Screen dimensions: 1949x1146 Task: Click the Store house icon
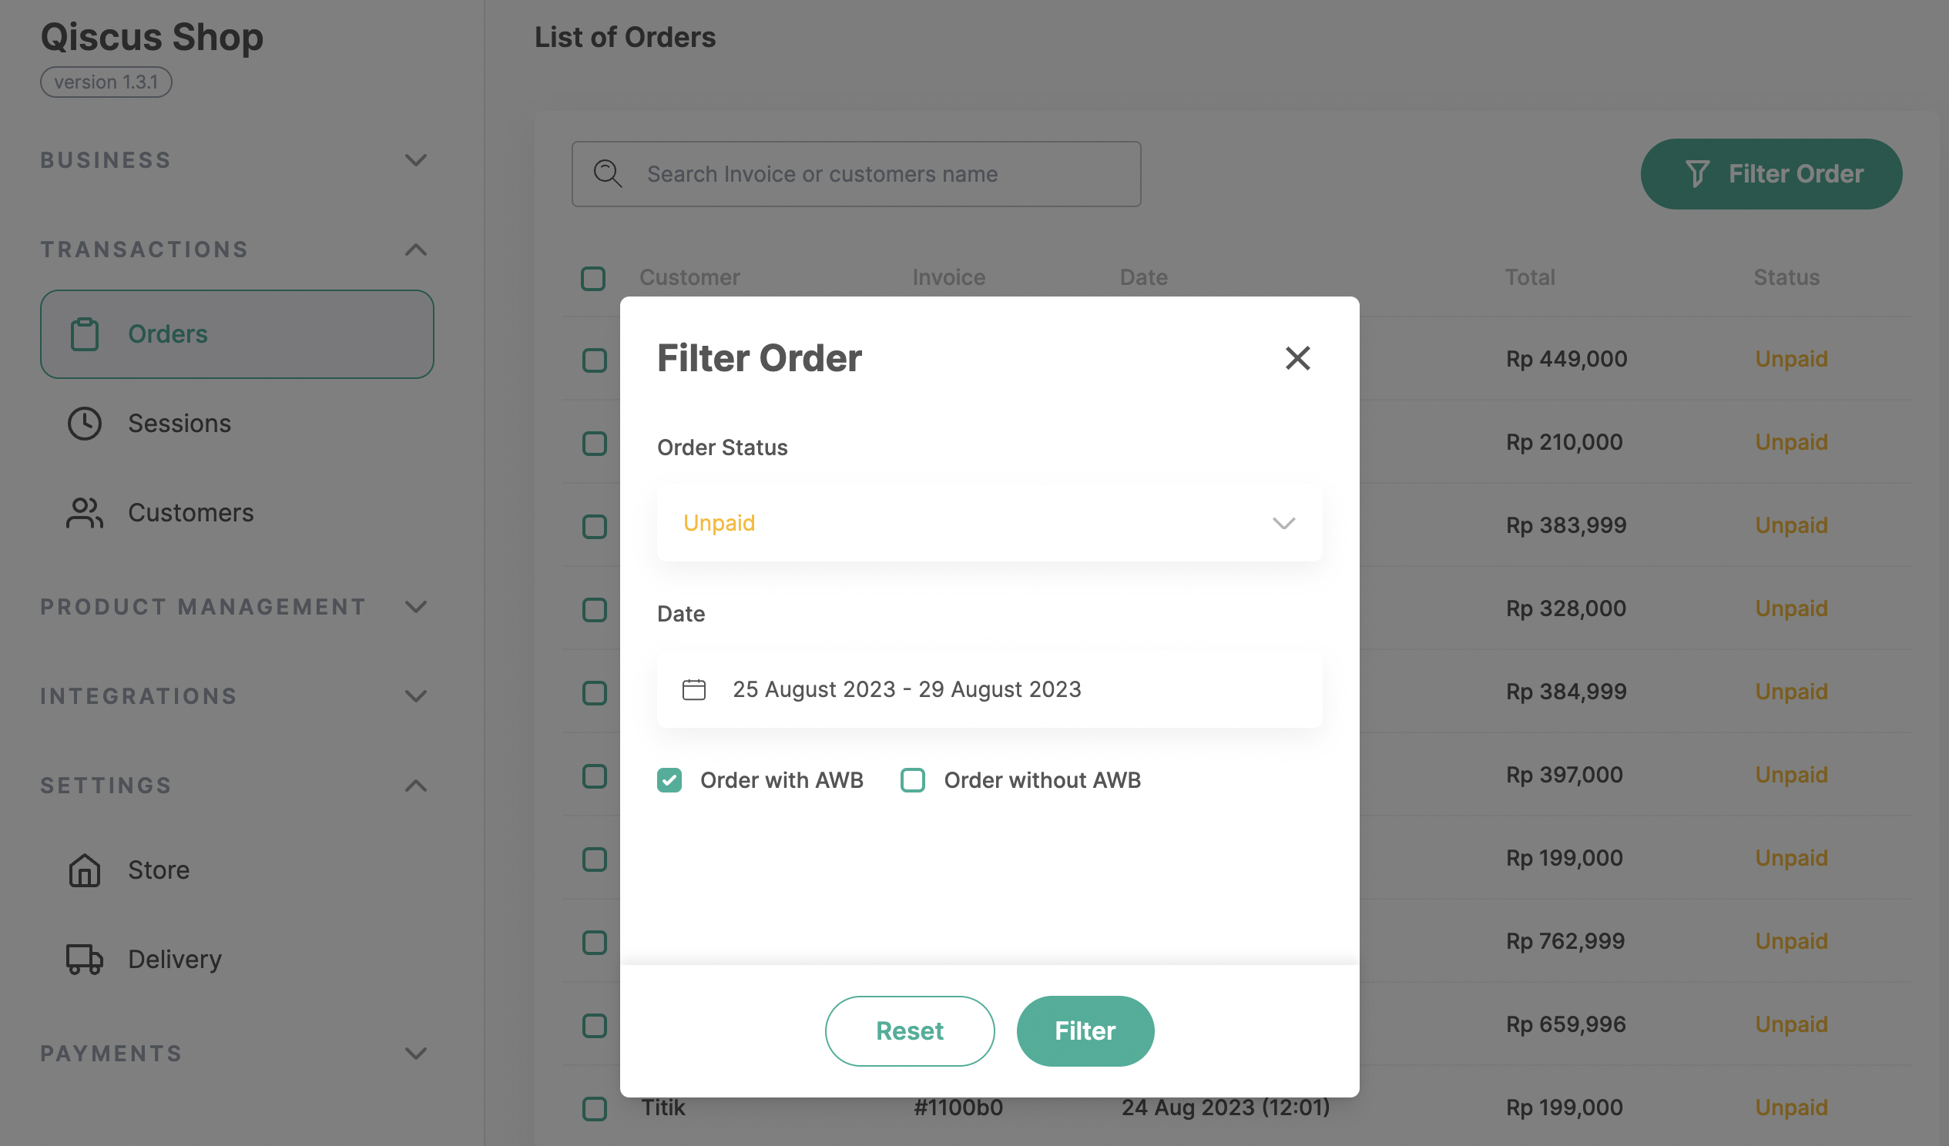point(84,870)
